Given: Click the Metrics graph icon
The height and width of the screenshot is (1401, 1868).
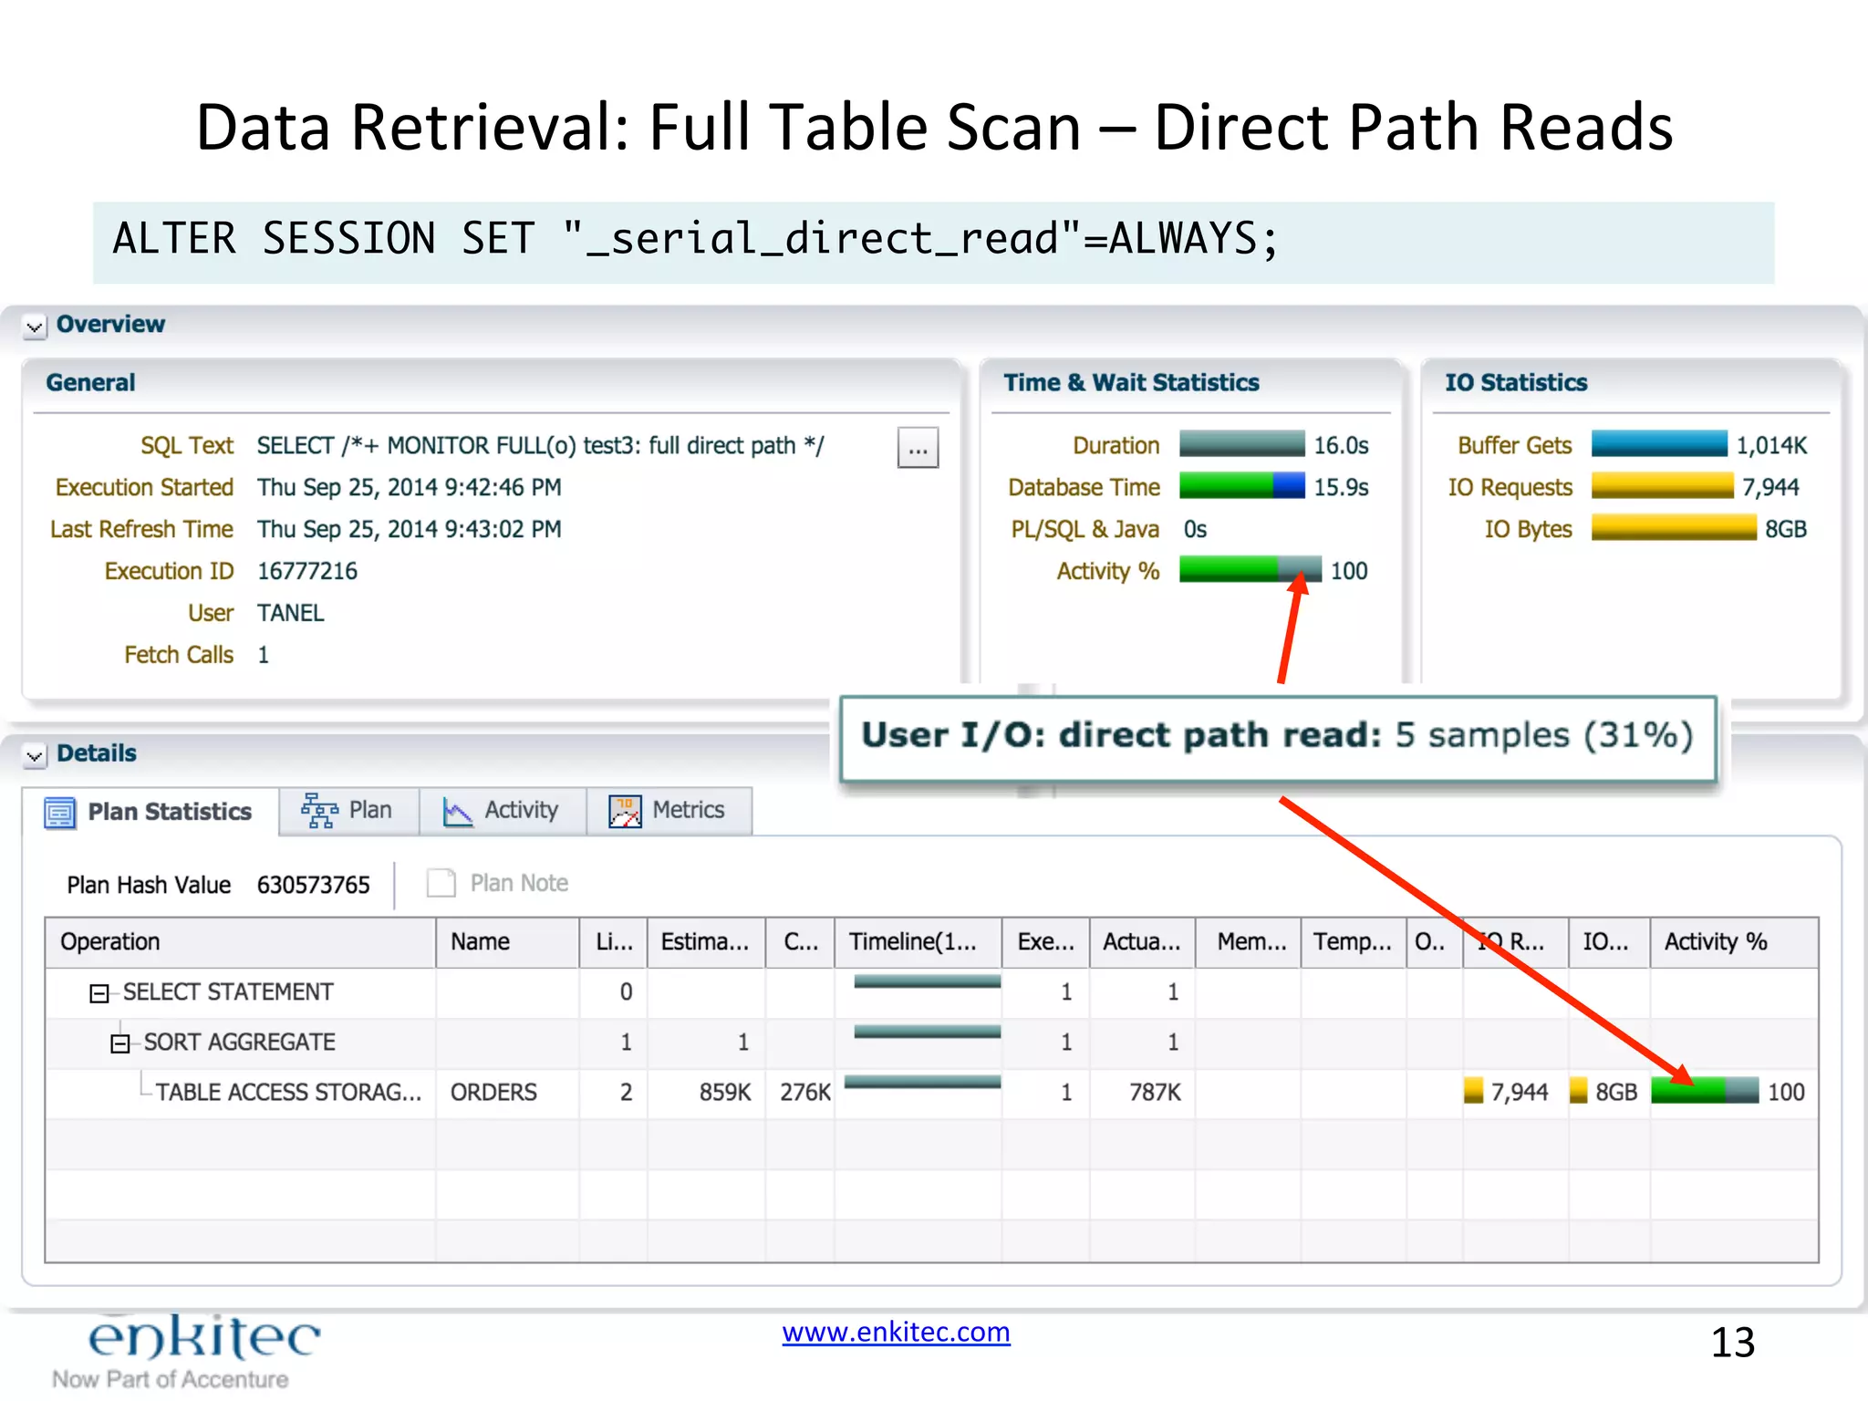Looking at the screenshot, I should click(625, 811).
